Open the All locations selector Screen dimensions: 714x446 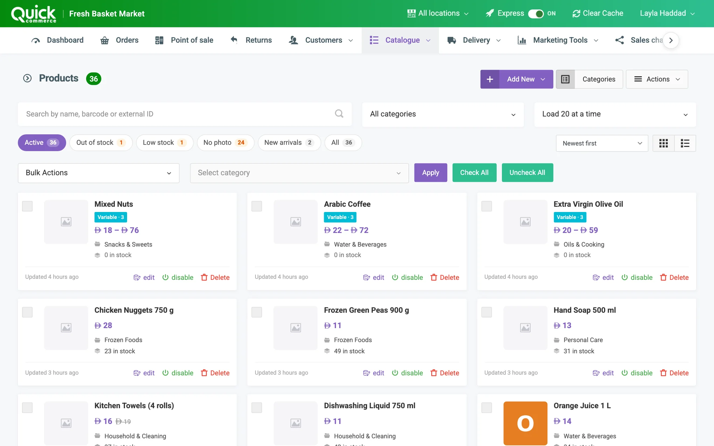pos(437,13)
